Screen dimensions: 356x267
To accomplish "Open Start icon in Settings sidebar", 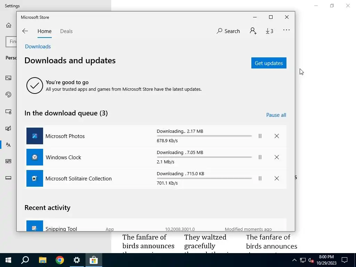I will pyautogui.click(x=8, y=161).
